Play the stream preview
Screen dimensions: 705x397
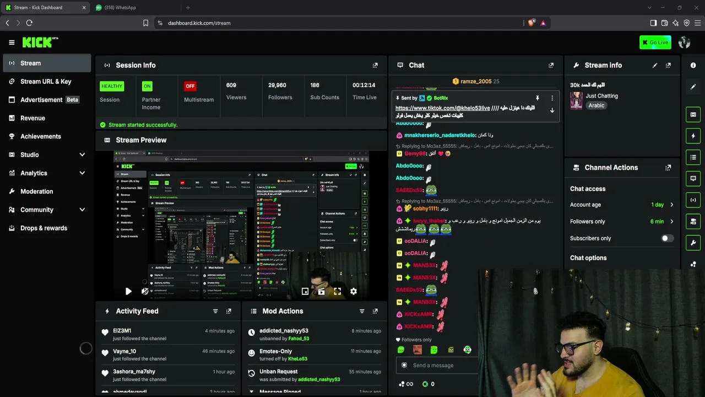pyautogui.click(x=128, y=292)
